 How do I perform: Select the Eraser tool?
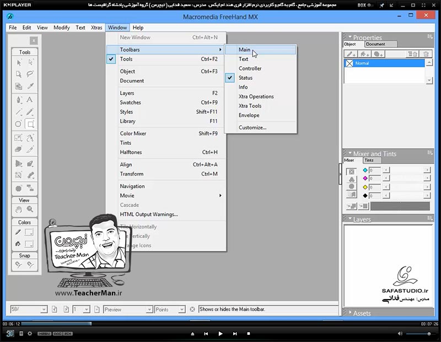point(19,149)
